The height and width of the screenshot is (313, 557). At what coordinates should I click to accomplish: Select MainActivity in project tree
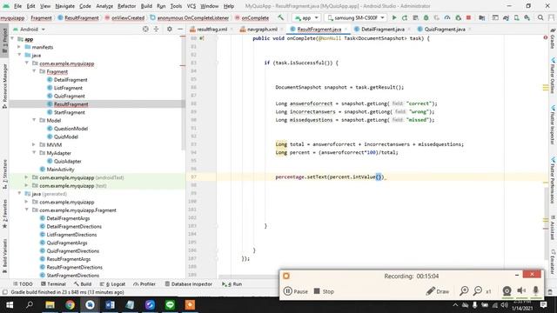(60, 170)
